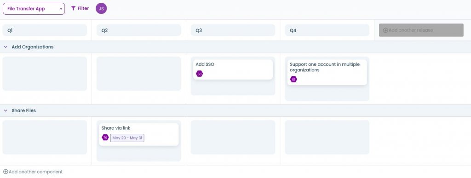Click the hexagon badge 61 on multiple organizations card
471x178 pixels.
[x=293, y=79]
